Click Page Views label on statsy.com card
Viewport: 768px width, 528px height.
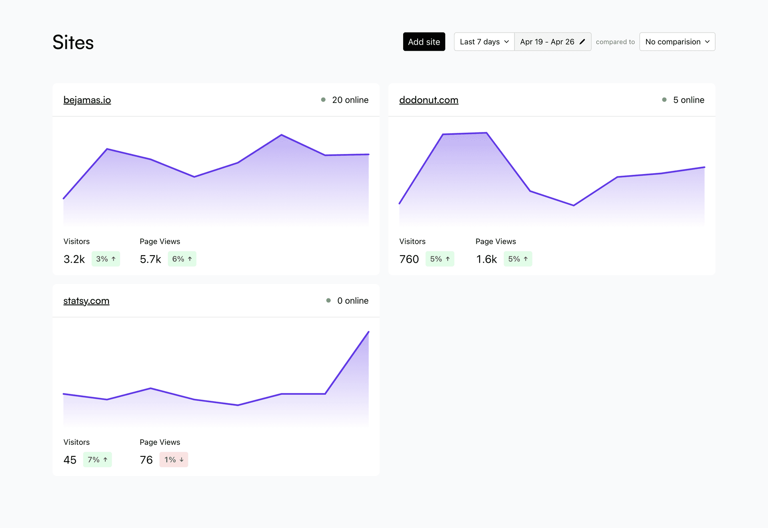pos(160,442)
